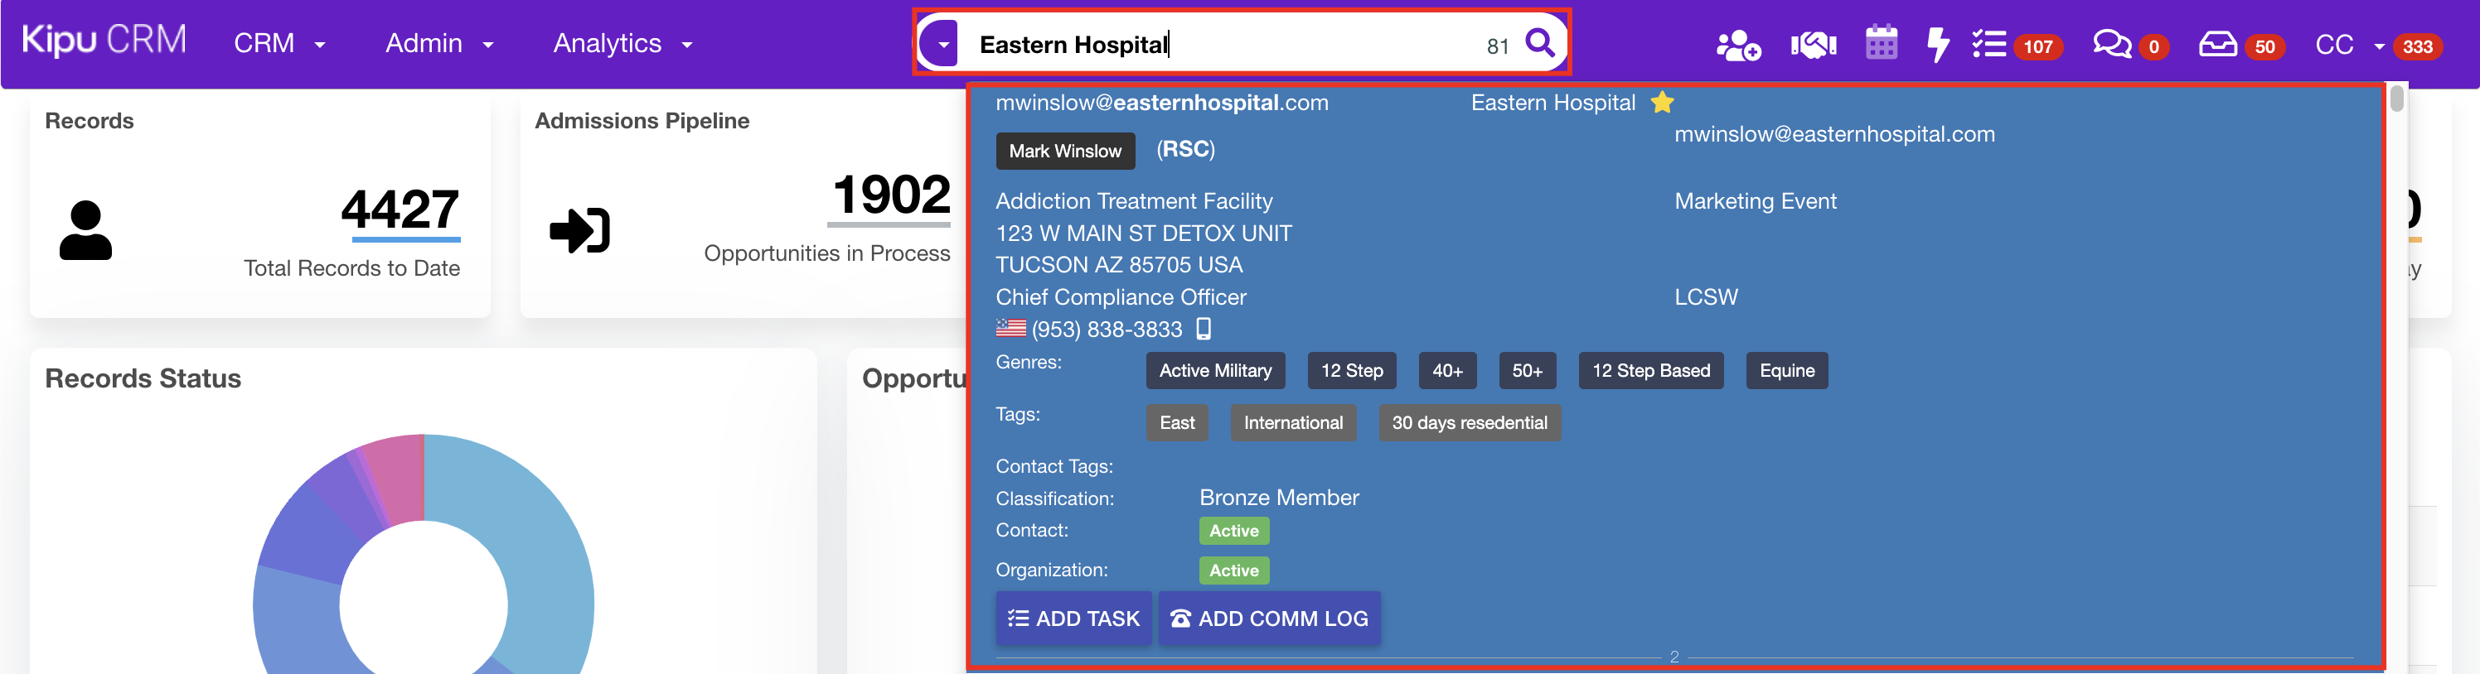Click the gold favorite star beside Eastern Hospital
The image size is (2480, 674).
click(1663, 103)
